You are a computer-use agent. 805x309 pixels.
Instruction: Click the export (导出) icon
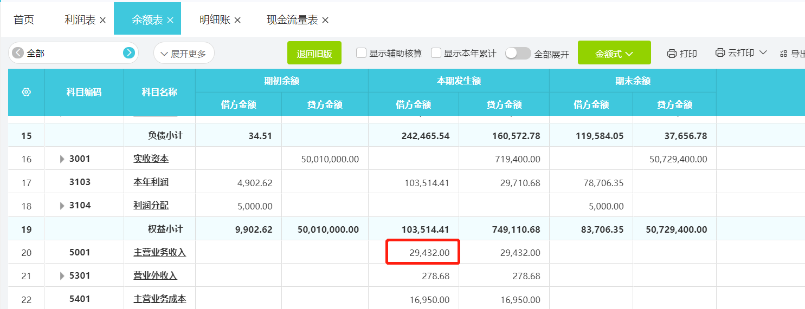point(783,54)
